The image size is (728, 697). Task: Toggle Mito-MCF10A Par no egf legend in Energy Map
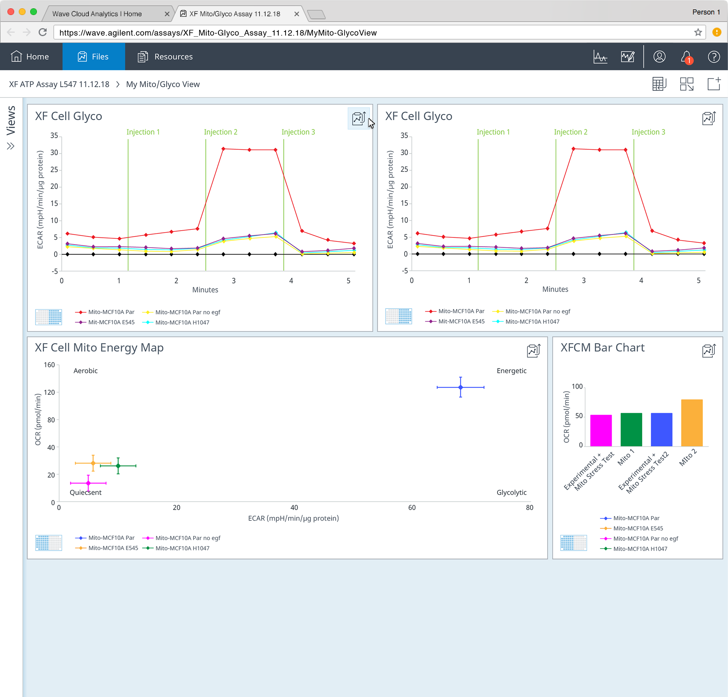click(x=181, y=538)
